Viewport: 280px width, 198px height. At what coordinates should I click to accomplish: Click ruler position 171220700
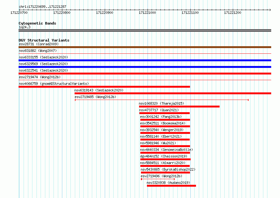19,13
